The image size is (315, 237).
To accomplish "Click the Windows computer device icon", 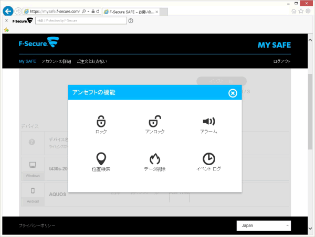I will pos(33,165).
